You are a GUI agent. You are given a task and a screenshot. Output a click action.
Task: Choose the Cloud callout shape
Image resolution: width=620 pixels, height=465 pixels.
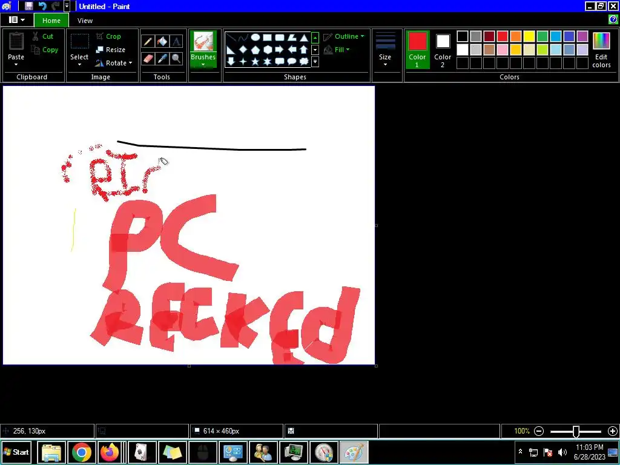pos(304,61)
